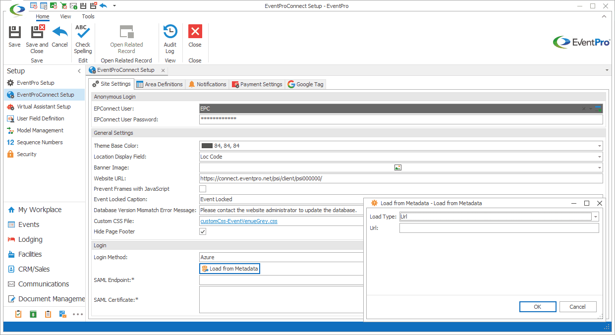This screenshot has height=335, width=615.
Task: Click the shopping cart quick access icon
Action: [x=63, y=5]
